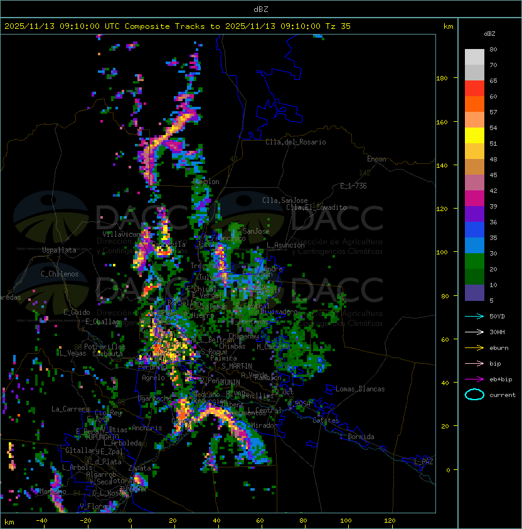Click the Catitas map label
Viewport: 522px width, 529px height.
click(326, 421)
